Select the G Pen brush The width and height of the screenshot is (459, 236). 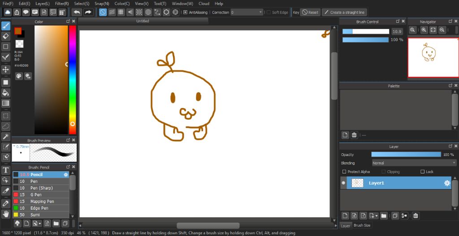coord(41,194)
